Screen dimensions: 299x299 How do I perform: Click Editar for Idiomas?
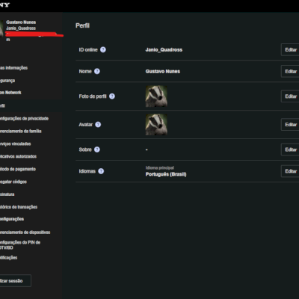(x=290, y=171)
